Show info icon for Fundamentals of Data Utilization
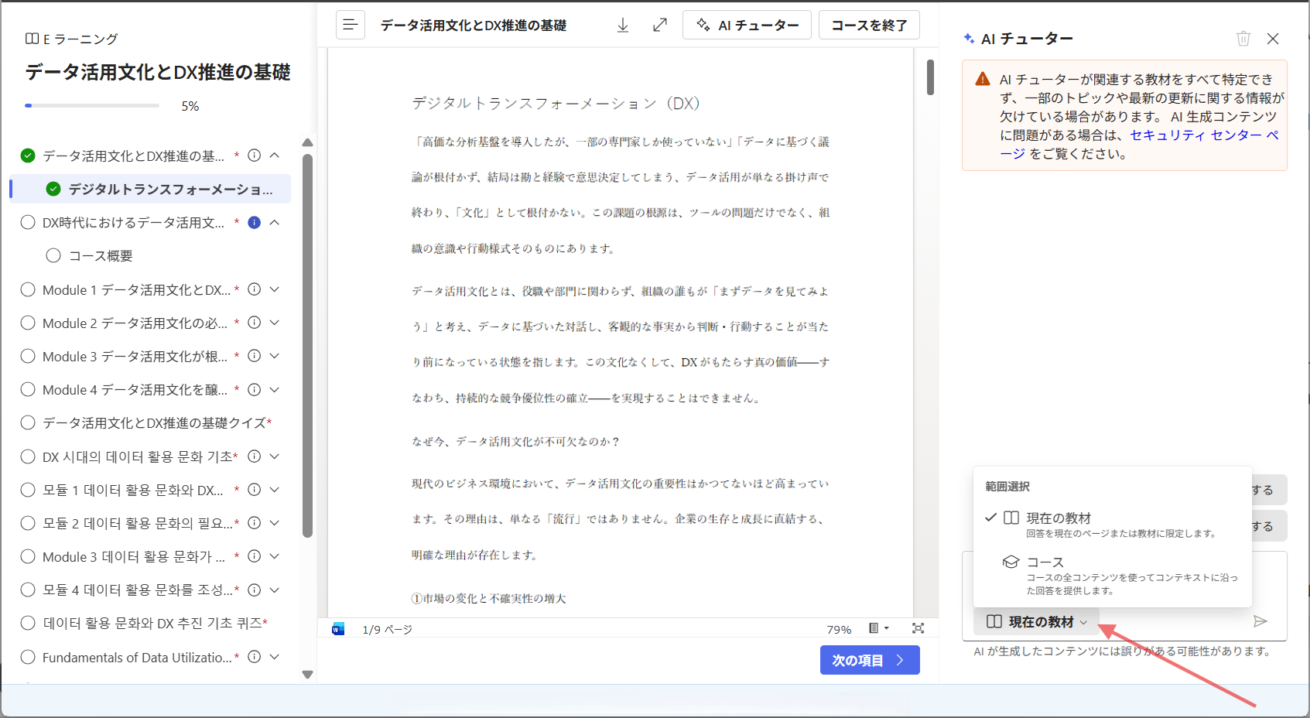This screenshot has height=718, width=1310. pyautogui.click(x=254, y=657)
